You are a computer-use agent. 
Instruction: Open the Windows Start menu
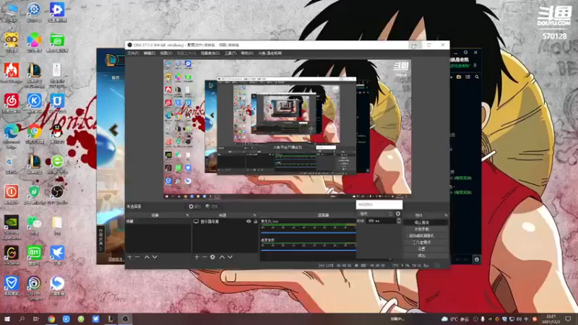[x=7, y=319]
